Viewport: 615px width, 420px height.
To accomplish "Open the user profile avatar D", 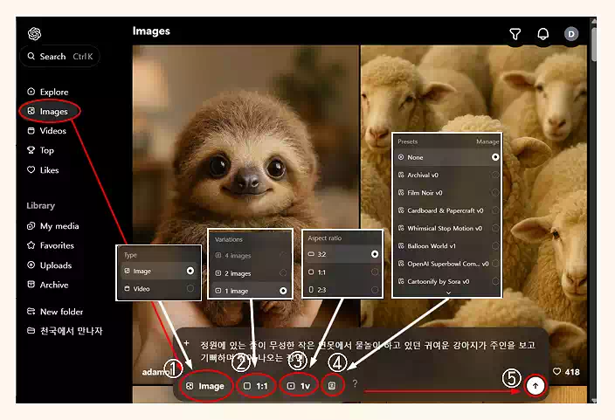I will (571, 34).
